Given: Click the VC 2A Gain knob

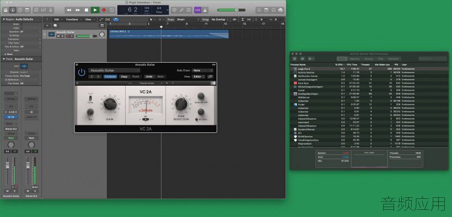Looking at the screenshot, I should point(110,104).
